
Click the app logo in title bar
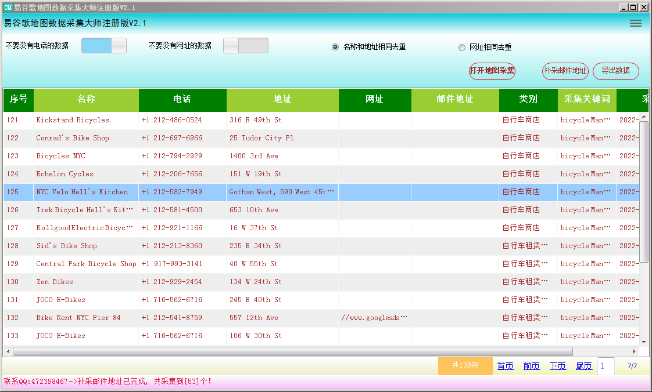8,7
